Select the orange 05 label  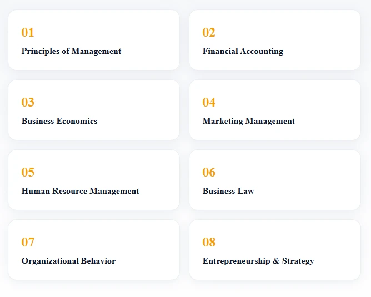pyautogui.click(x=28, y=172)
